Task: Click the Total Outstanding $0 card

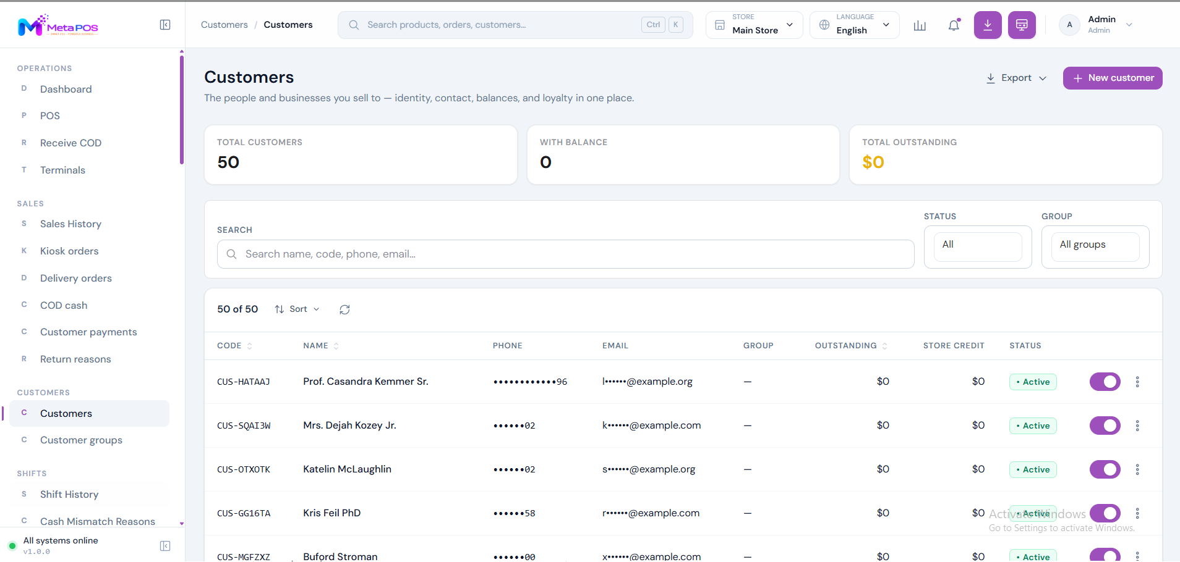Action: (1006, 155)
